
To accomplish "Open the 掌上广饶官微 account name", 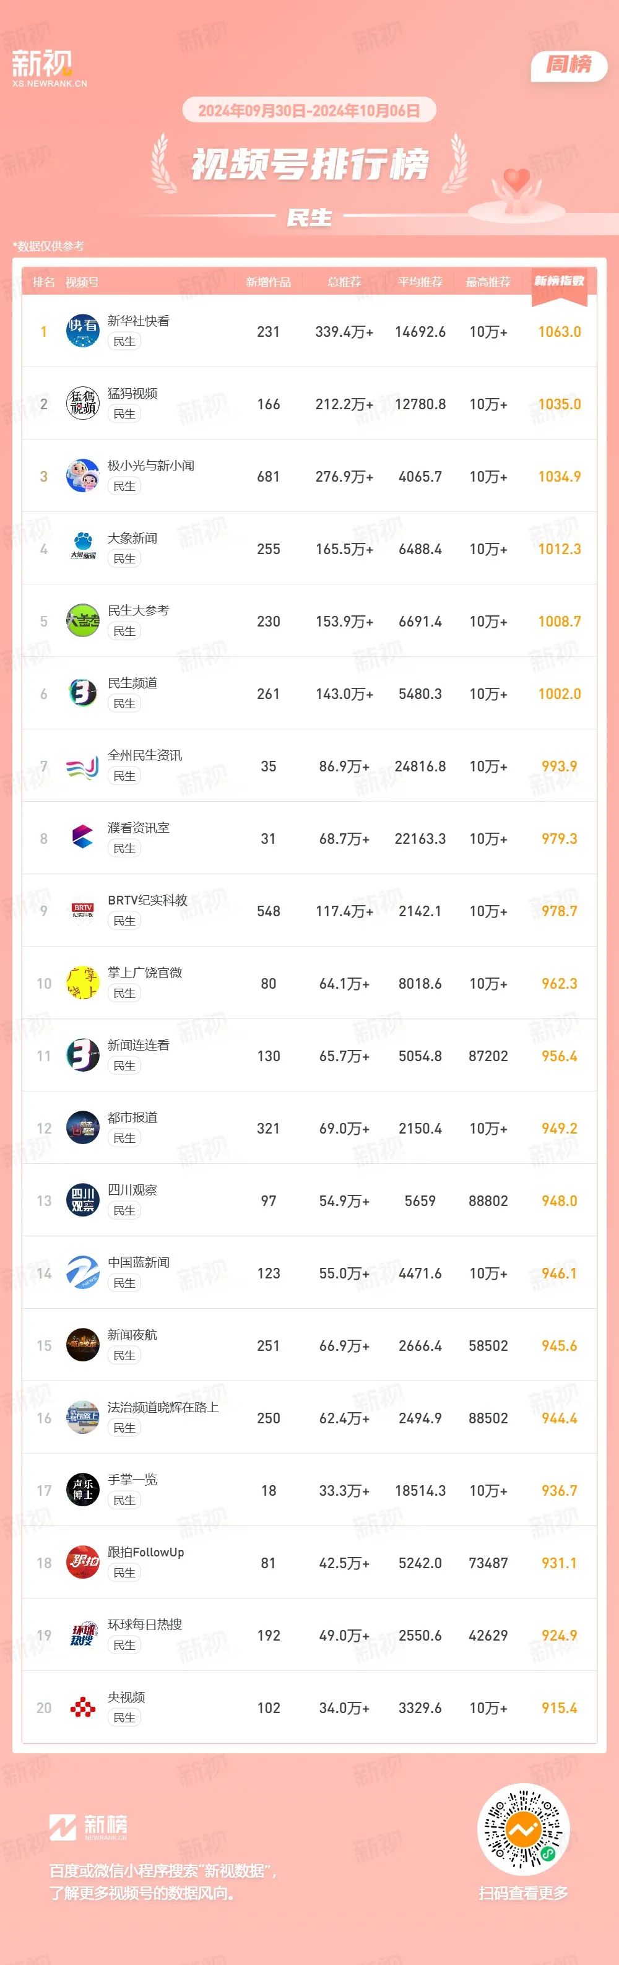I will 145,973.
